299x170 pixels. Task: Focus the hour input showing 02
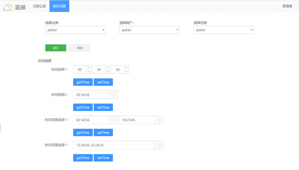pos(80,70)
